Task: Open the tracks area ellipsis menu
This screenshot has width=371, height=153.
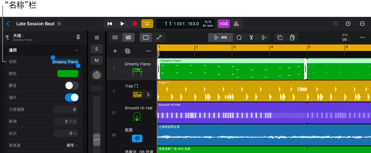Action: click(x=362, y=37)
